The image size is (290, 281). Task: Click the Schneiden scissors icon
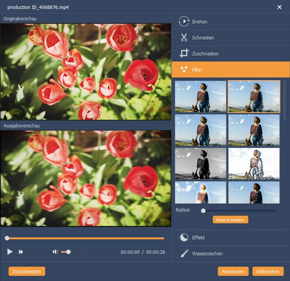[x=184, y=38]
